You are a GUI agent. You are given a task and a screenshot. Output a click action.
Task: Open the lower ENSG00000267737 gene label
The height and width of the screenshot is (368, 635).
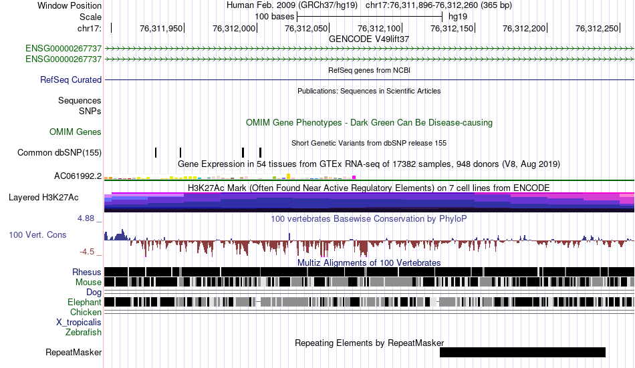point(63,59)
